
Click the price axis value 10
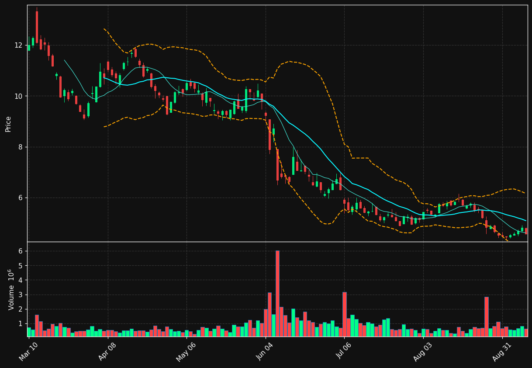pos(18,96)
